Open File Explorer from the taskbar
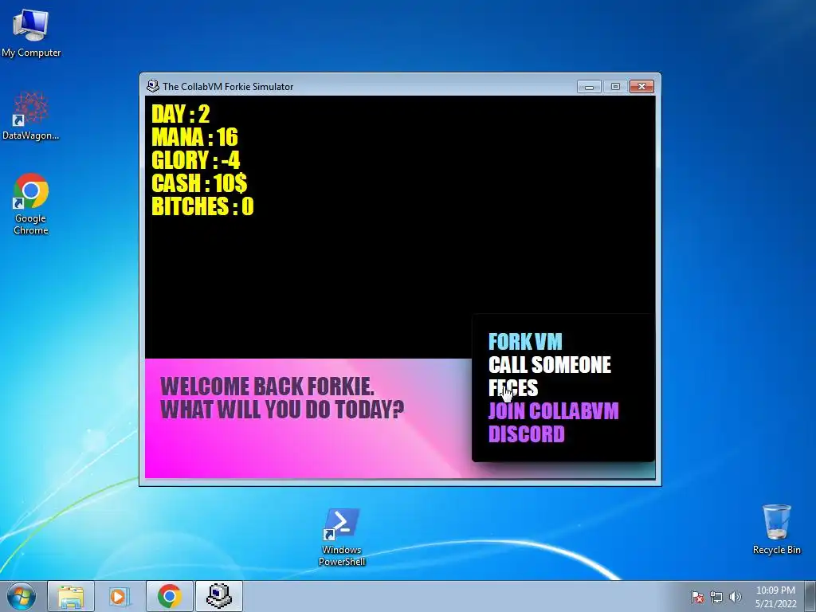The image size is (816, 612). (x=71, y=596)
